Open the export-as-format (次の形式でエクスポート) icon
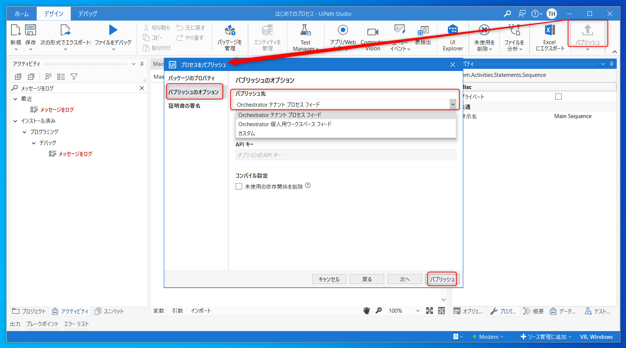The width and height of the screenshot is (626, 348). point(65,30)
